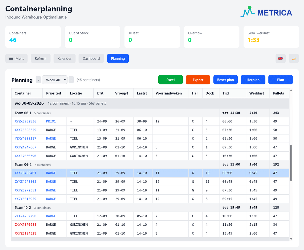
Task: Open container XXYZ4947667 link
Action: coord(25,147)
